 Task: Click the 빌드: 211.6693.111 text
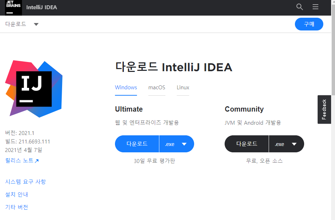(28, 141)
